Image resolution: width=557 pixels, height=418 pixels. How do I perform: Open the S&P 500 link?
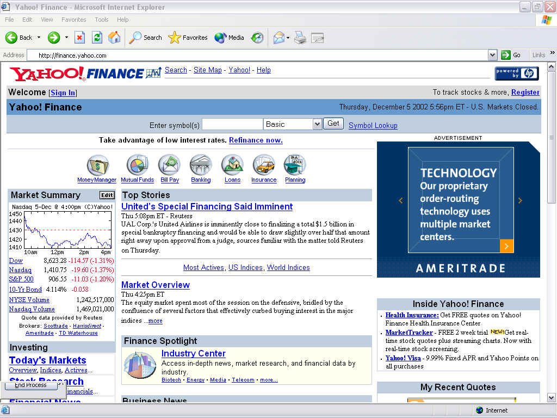21,279
